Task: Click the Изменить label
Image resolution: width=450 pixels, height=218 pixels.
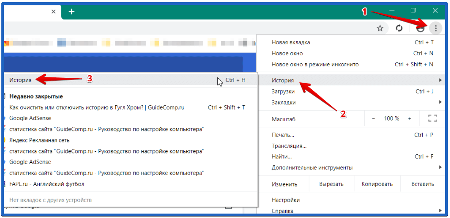Action: tap(284, 184)
